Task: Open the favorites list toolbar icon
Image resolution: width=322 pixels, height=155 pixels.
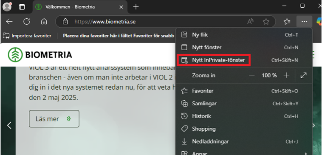Action: pos(287,21)
